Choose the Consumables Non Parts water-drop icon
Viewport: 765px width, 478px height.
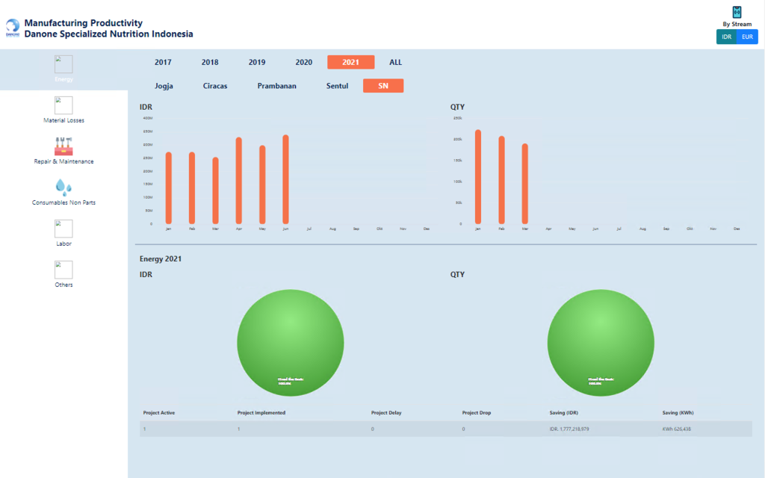pyautogui.click(x=64, y=187)
